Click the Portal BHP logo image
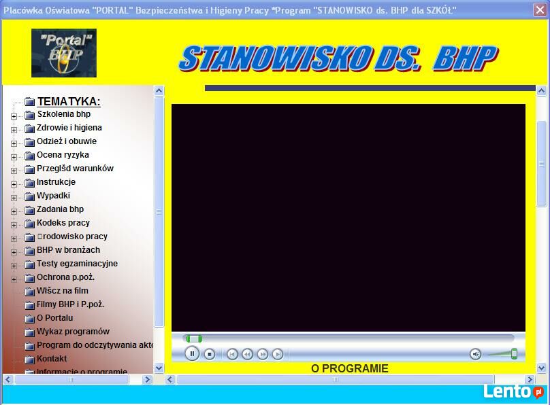This screenshot has height=405, width=550. [x=64, y=53]
